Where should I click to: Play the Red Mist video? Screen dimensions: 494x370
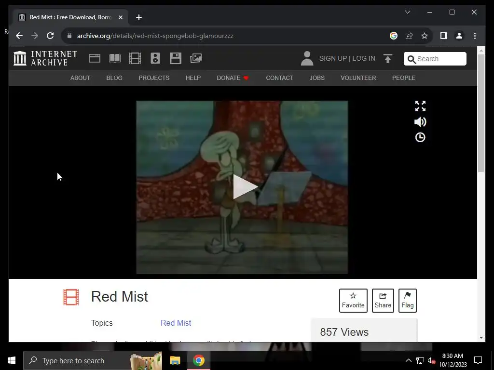245,187
